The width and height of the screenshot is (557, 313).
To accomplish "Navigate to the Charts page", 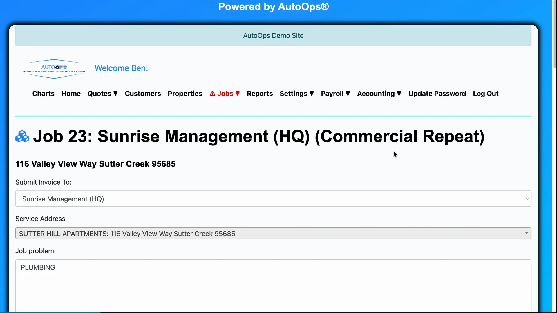I will point(43,93).
